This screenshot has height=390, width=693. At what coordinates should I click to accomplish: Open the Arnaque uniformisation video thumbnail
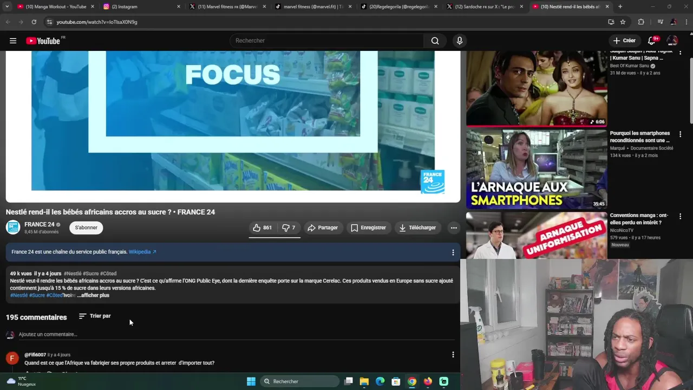537,235
